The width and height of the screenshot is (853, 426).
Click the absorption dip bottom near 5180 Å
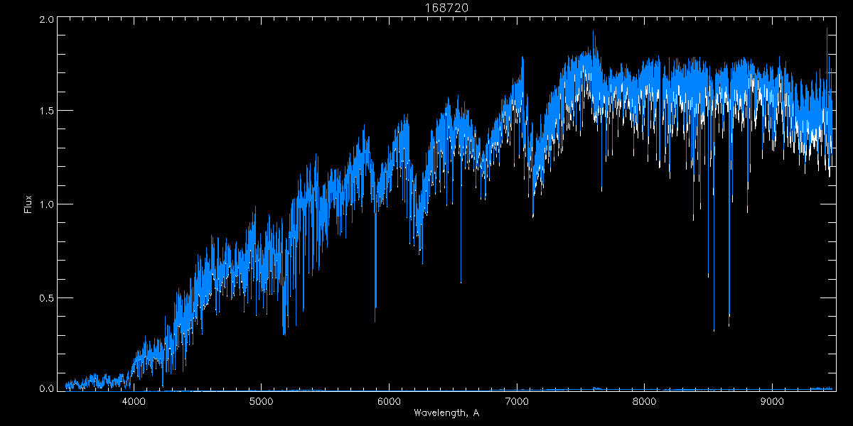coord(284,333)
